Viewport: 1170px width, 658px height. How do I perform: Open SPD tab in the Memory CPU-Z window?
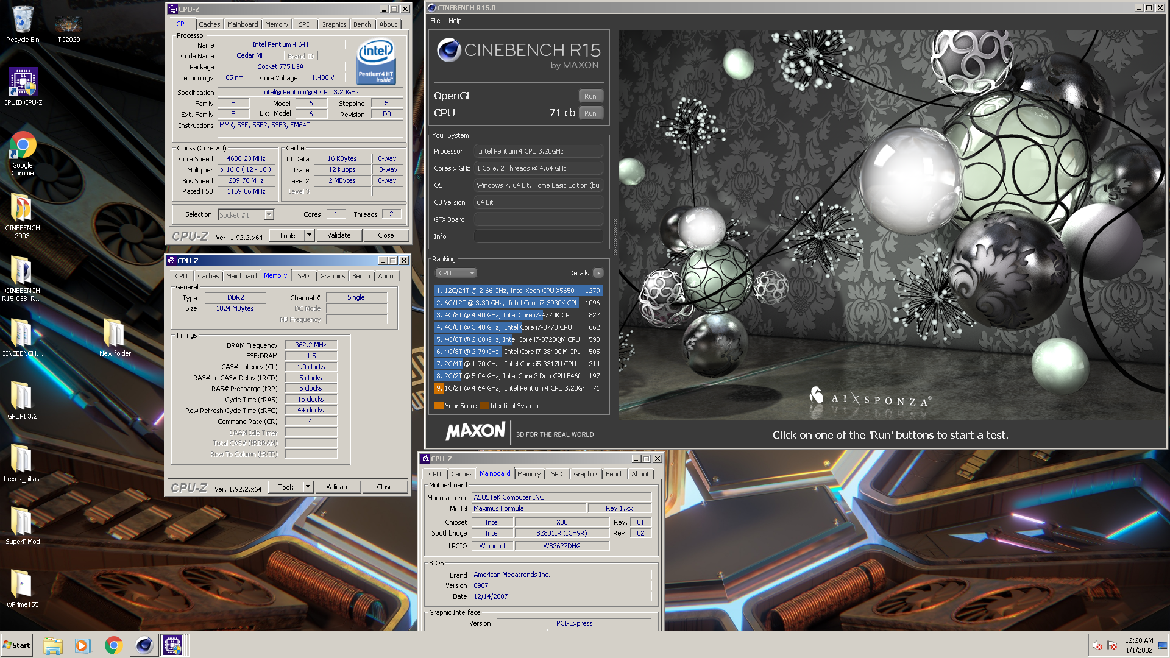coord(303,276)
